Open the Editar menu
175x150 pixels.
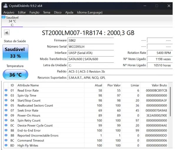[22, 12]
